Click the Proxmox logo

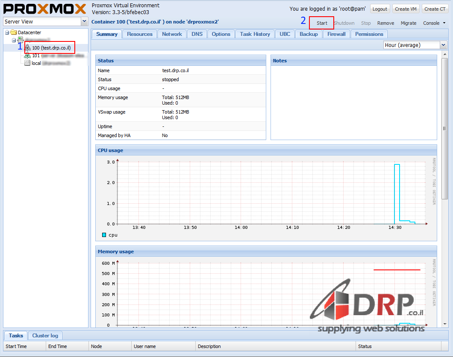coord(45,9)
